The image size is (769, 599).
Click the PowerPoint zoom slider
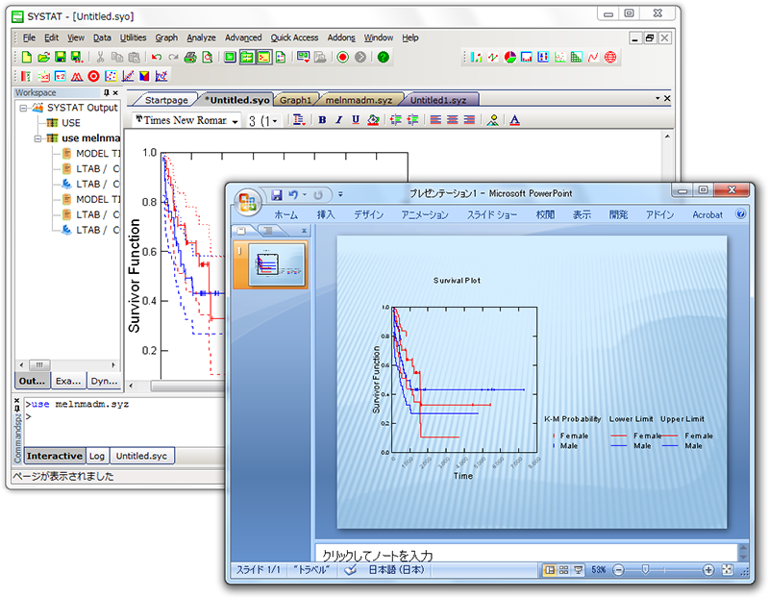click(644, 570)
